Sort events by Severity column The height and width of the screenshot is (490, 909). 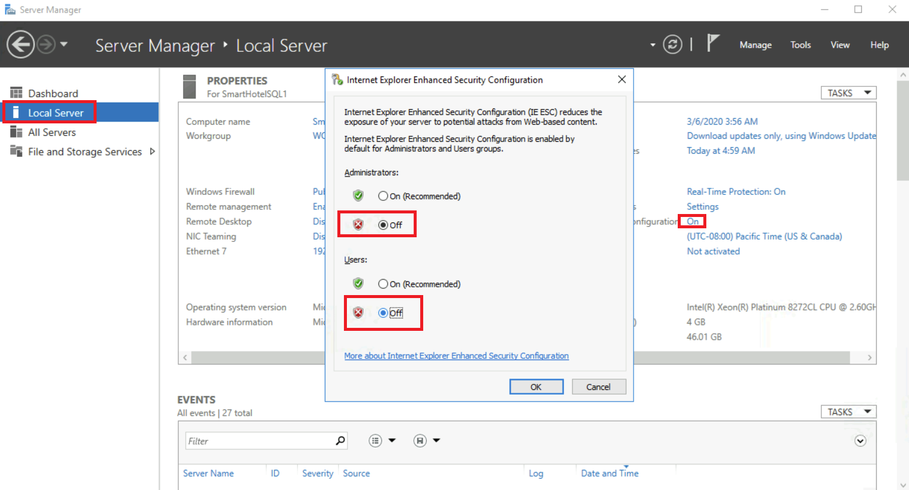317,473
